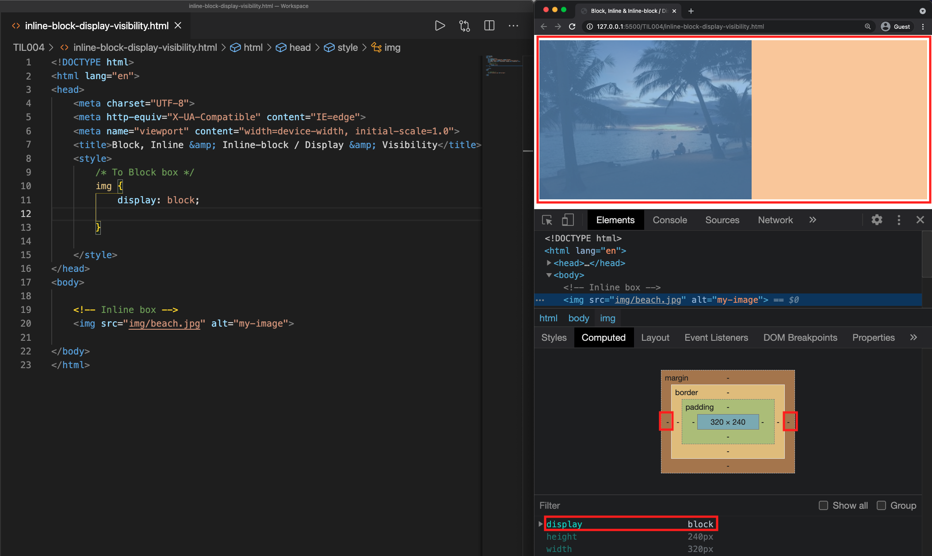Click the body breadcrumb in DevTools
This screenshot has width=932, height=556.
click(x=578, y=318)
